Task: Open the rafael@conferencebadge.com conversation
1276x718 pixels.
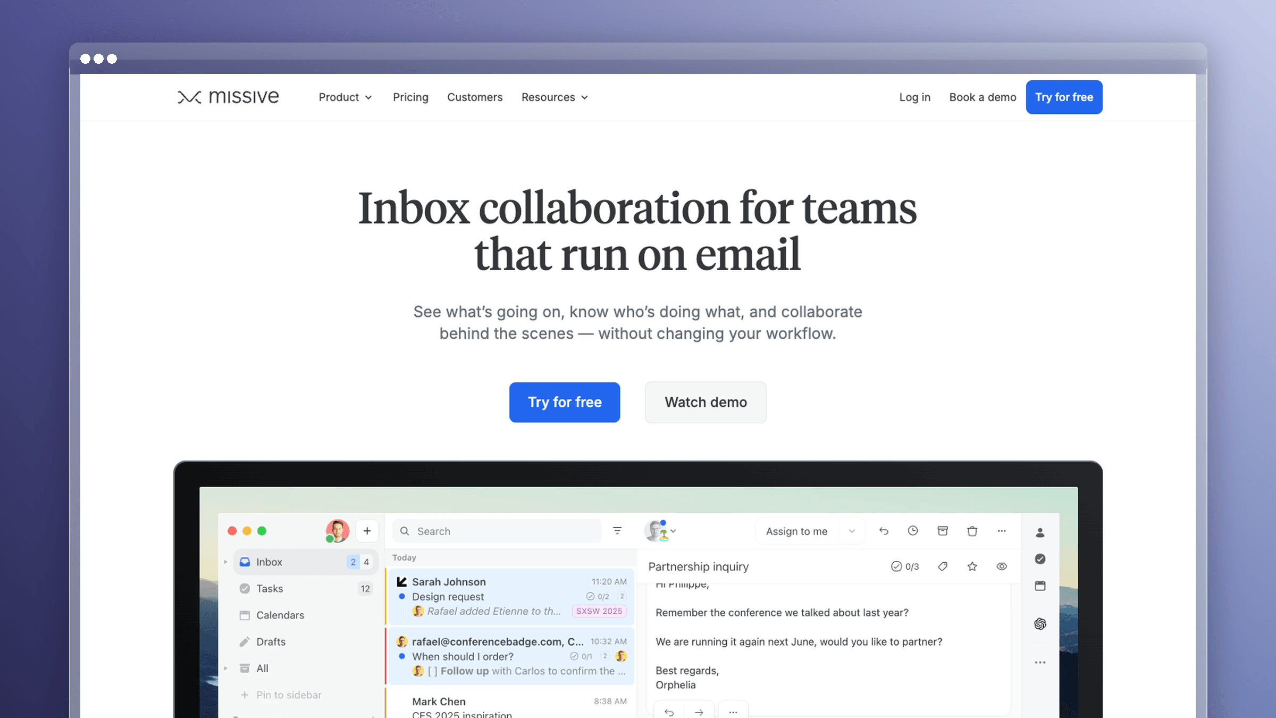Action: point(511,656)
